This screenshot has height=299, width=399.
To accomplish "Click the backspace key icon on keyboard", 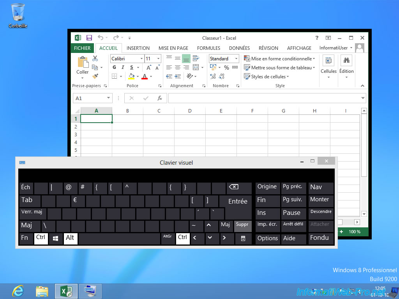I will (x=239, y=188).
